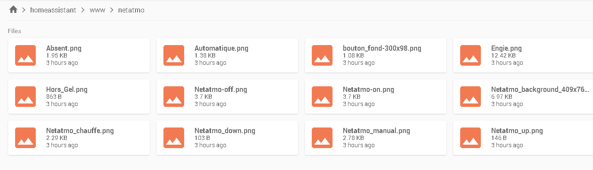Image resolution: width=593 pixels, height=170 pixels.
Task: Click the 146 B size of Netatmo_up.png
Action: 499,138
